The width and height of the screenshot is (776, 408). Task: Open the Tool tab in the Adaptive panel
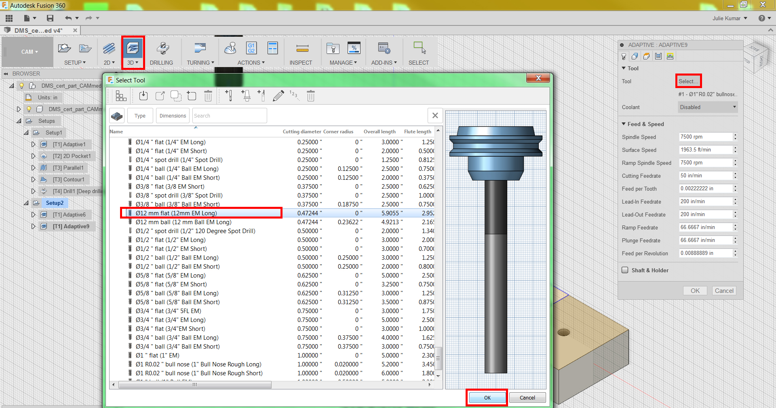(x=624, y=57)
